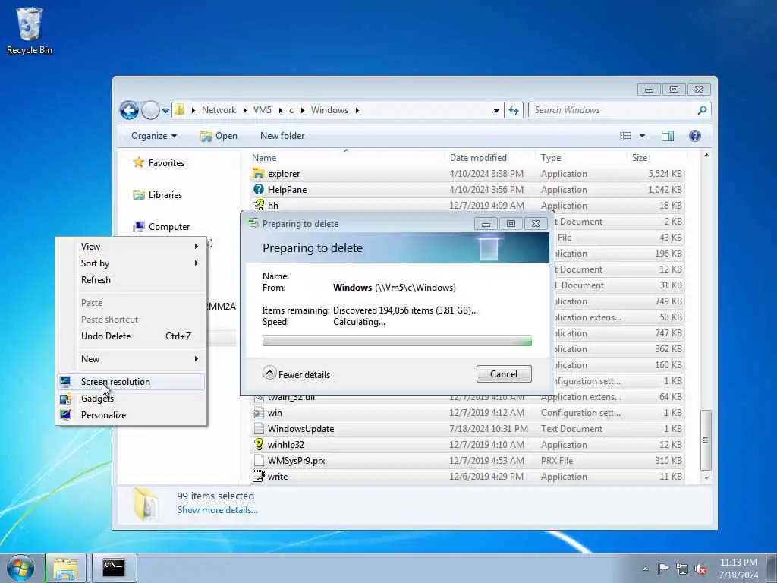Viewport: 777px width, 583px height.
Task: Open Explorer help question mark icon
Action: (x=695, y=136)
